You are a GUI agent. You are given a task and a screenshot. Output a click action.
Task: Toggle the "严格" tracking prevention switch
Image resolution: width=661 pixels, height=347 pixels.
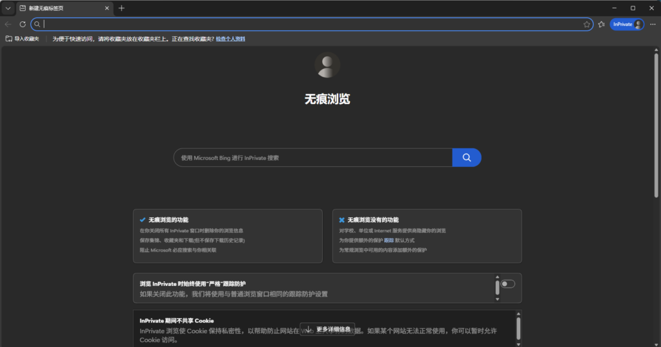coord(508,284)
